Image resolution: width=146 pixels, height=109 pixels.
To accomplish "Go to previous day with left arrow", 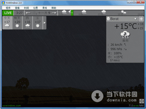I will click(28, 13).
